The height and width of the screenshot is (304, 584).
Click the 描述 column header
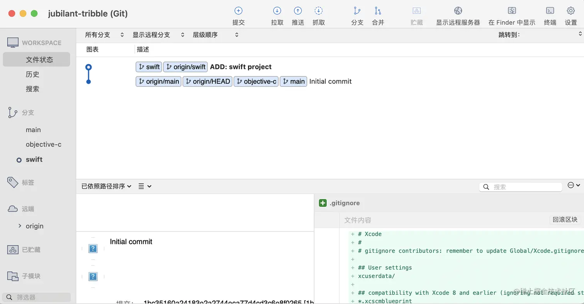click(143, 49)
